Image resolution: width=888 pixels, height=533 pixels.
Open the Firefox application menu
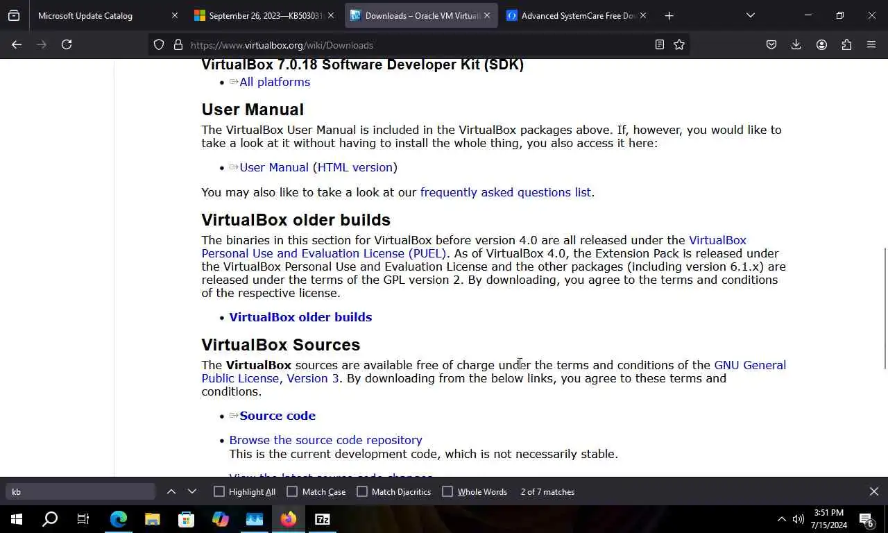(871, 44)
